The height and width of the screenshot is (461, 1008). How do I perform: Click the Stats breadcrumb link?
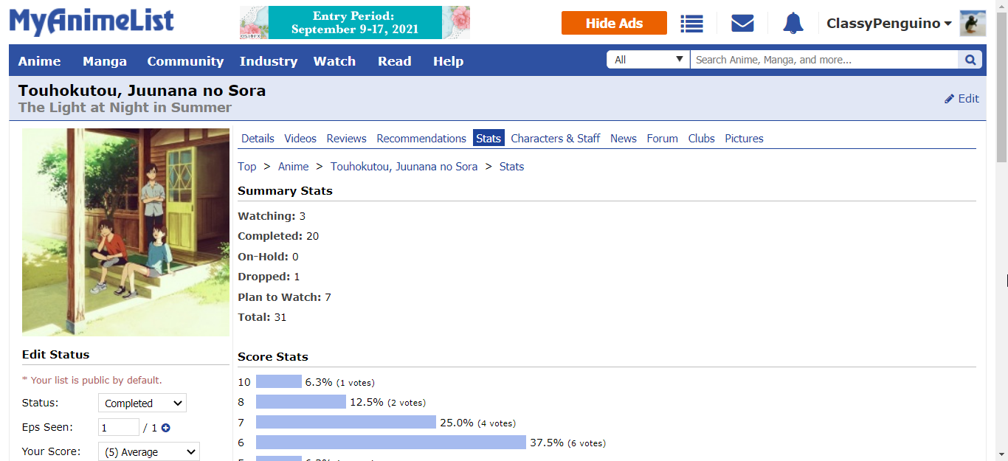511,167
